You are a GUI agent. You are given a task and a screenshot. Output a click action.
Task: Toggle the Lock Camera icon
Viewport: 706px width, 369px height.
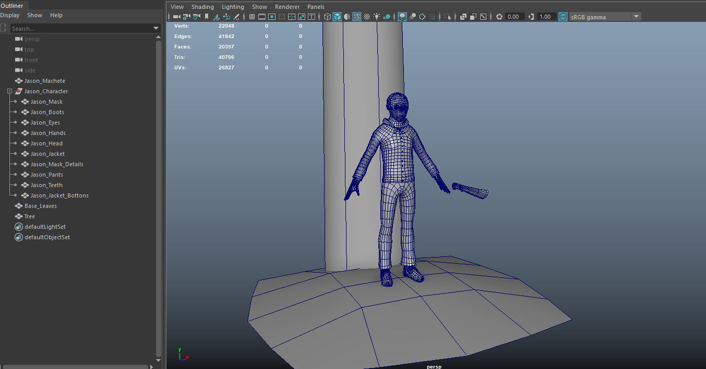[186, 17]
